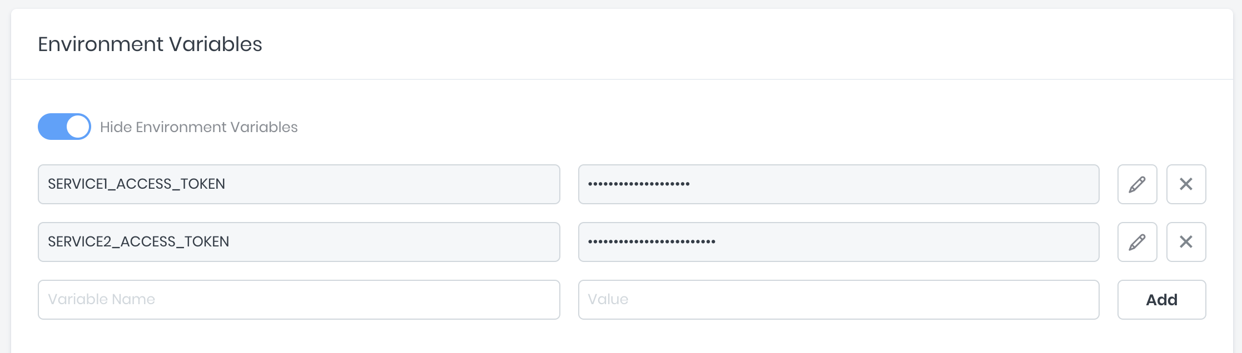The image size is (1242, 353).
Task: Click into the empty Value input
Action: (838, 300)
